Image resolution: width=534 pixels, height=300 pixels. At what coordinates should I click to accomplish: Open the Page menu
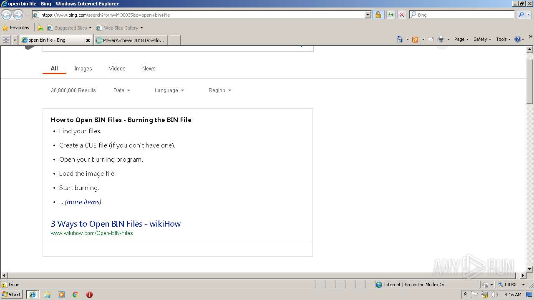(x=461, y=39)
